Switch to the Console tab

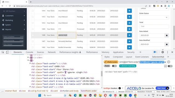pos(30,52)
